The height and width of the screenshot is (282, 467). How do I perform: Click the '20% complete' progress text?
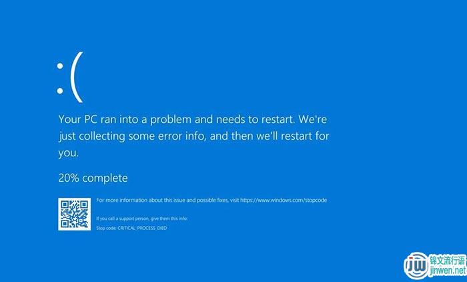click(93, 178)
